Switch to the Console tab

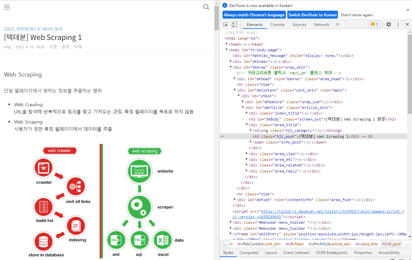(x=278, y=25)
